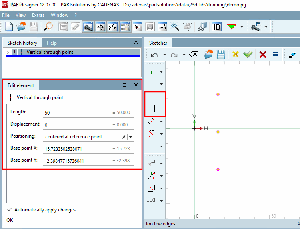Expand point tool dropdown arrow
The width and height of the screenshot is (300, 229).
click(161, 72)
